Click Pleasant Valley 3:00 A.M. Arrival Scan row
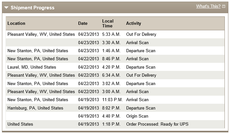Image resolution: width=230 pixels, height=134 pixels. pos(115,91)
